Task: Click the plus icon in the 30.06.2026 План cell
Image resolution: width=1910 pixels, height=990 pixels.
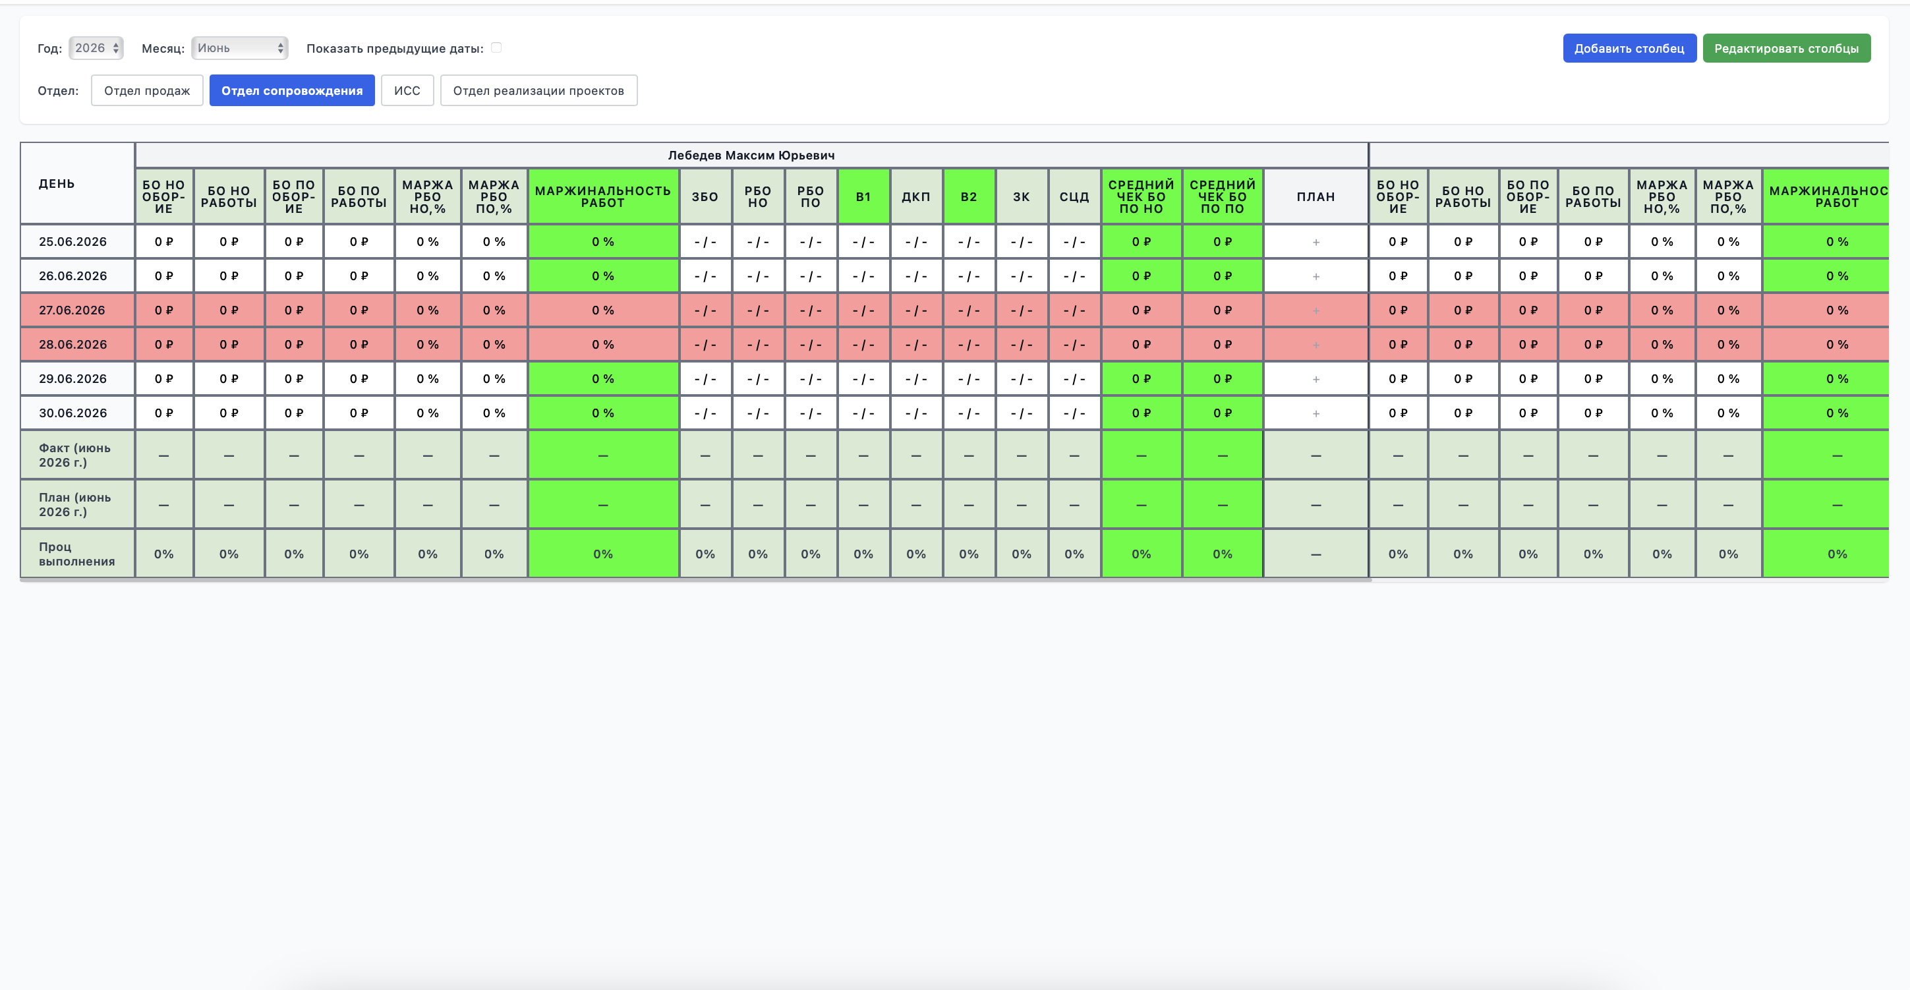Action: point(1316,413)
